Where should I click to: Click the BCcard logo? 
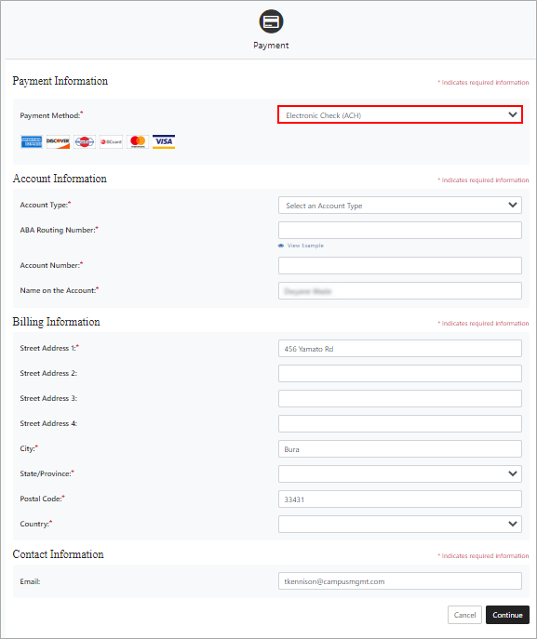111,141
